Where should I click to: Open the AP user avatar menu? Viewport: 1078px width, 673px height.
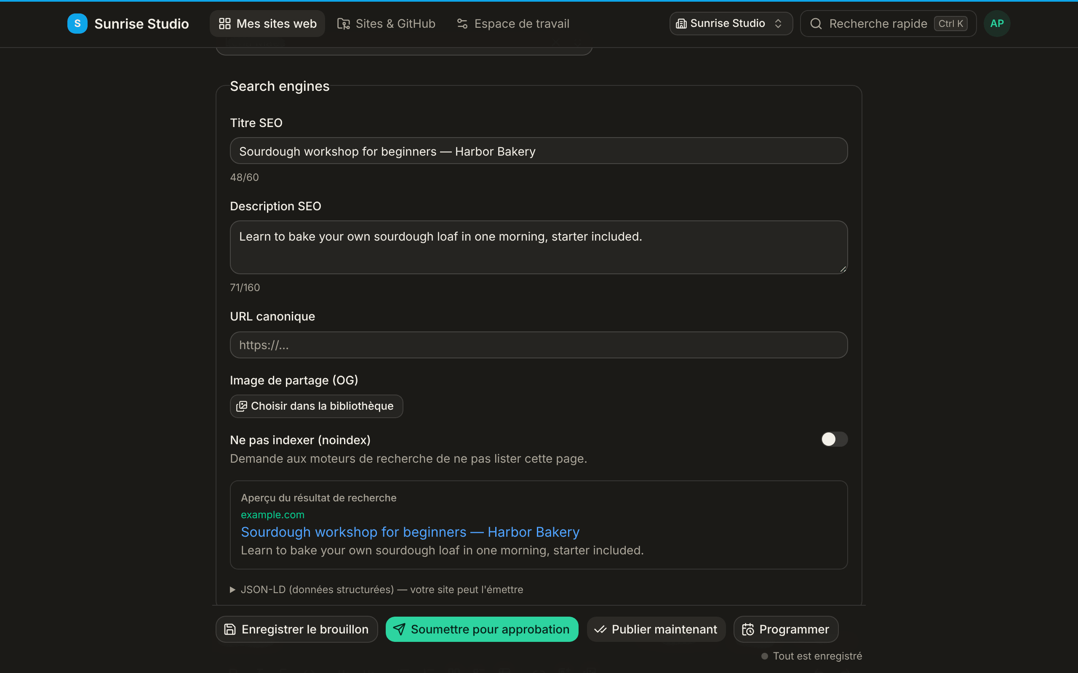click(996, 24)
